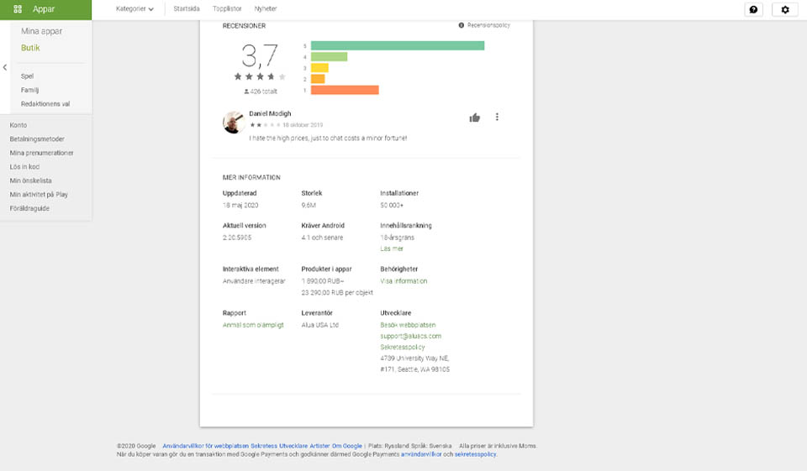Click Daniel Modigh's profile avatar

(x=234, y=123)
